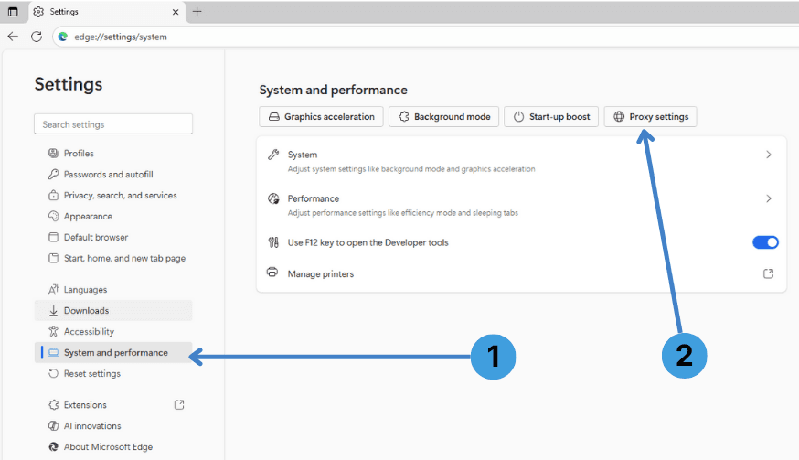Click the tab actions icon in title bar
This screenshot has width=799, height=460.
13,12
